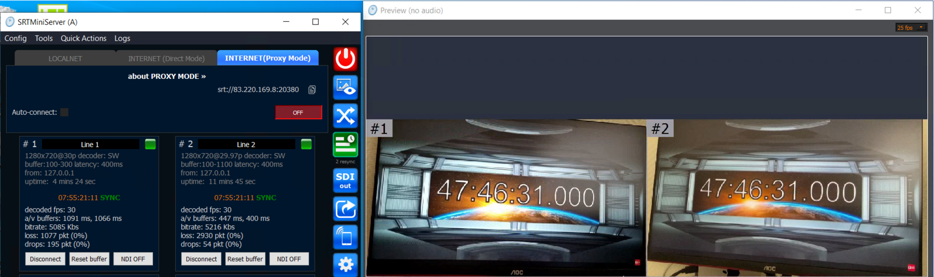This screenshot has width=934, height=277.
Task: Click the mobile phone cast icon
Action: pyautogui.click(x=345, y=237)
